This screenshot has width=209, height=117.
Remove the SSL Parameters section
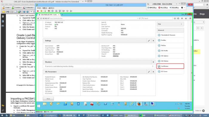[x=153, y=72]
